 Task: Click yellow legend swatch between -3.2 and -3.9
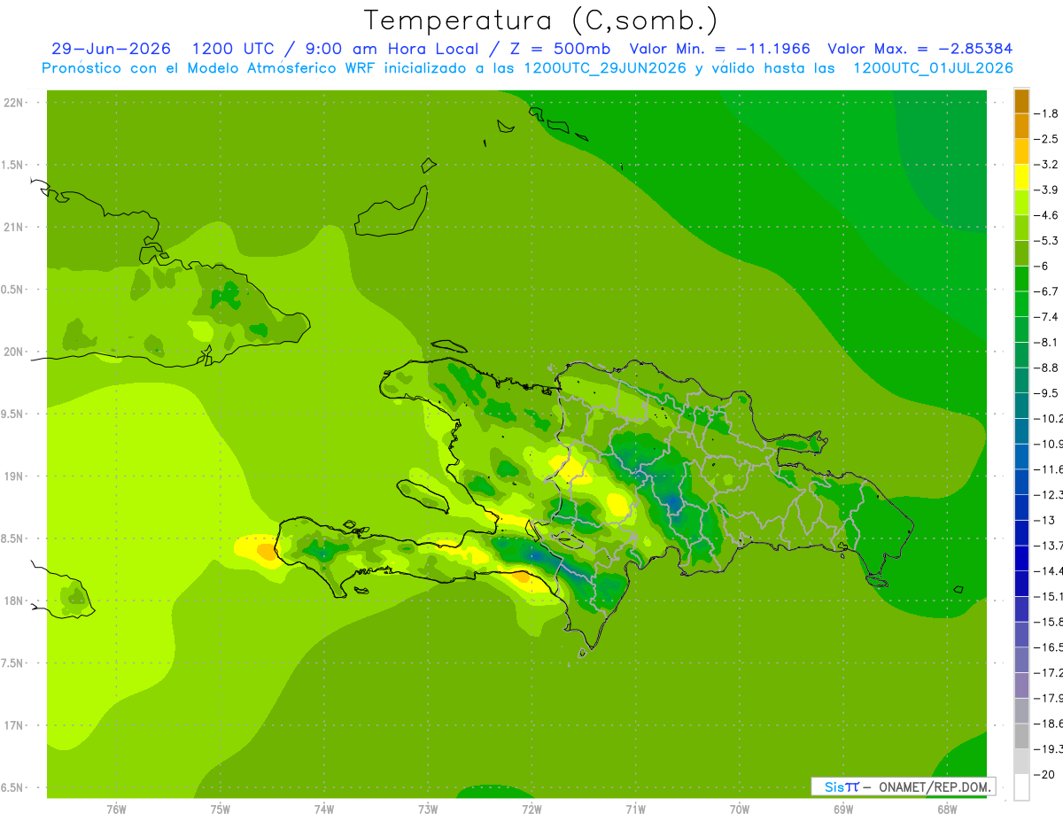(1021, 177)
